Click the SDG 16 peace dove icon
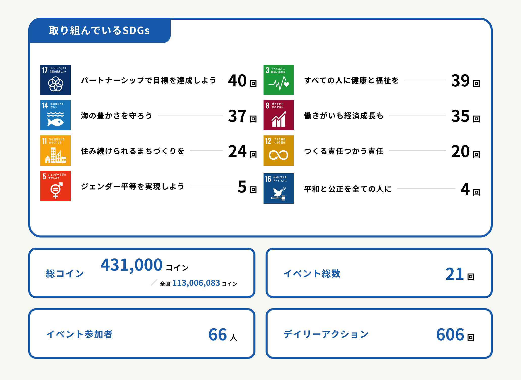521x380 pixels. 278,188
